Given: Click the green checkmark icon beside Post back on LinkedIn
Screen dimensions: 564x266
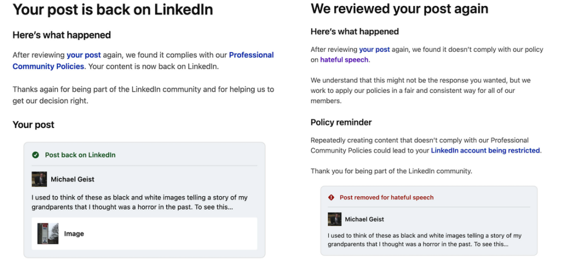Looking at the screenshot, I should click(35, 155).
